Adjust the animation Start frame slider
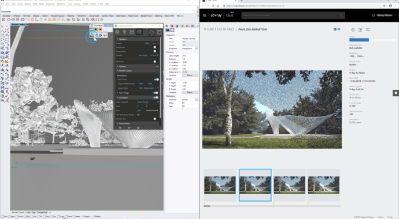Screen dimensions: 399x219 coord(152,106)
